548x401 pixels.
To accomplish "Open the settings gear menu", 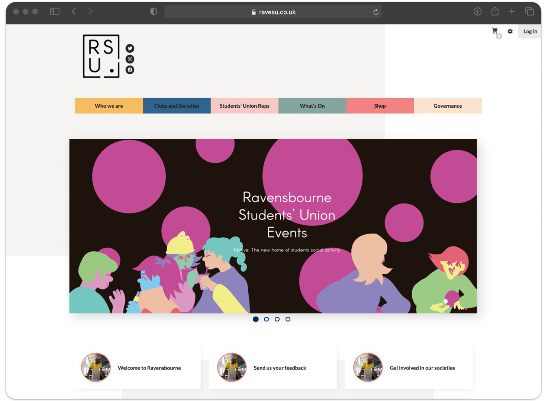I will [x=510, y=31].
